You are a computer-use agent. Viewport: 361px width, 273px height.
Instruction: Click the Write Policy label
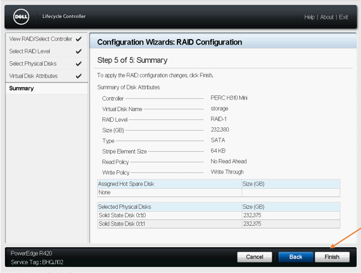click(x=116, y=173)
